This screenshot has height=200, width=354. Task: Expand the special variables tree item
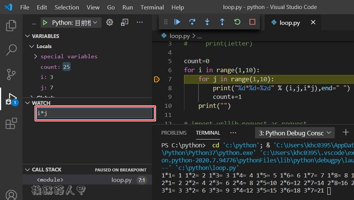pyautogui.click(x=36, y=56)
